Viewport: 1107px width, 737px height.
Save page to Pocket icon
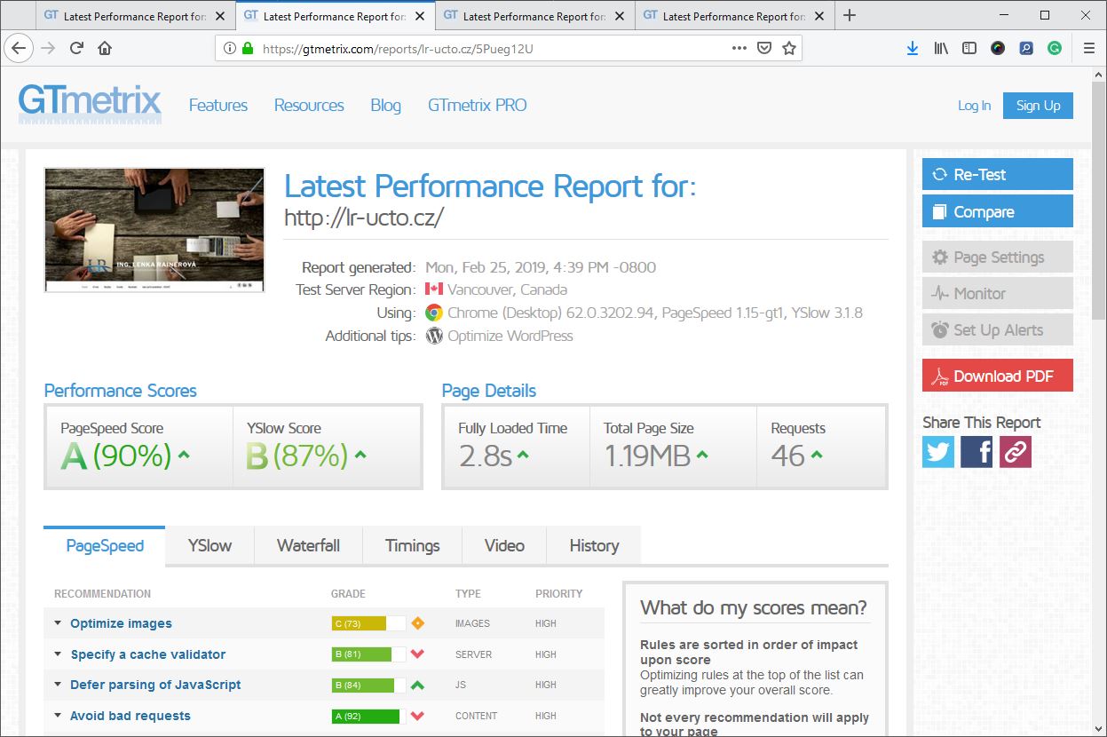763,48
